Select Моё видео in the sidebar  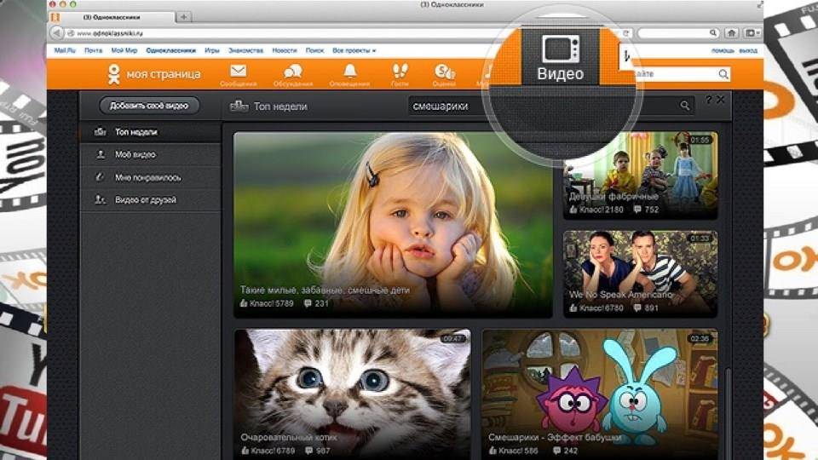135,155
